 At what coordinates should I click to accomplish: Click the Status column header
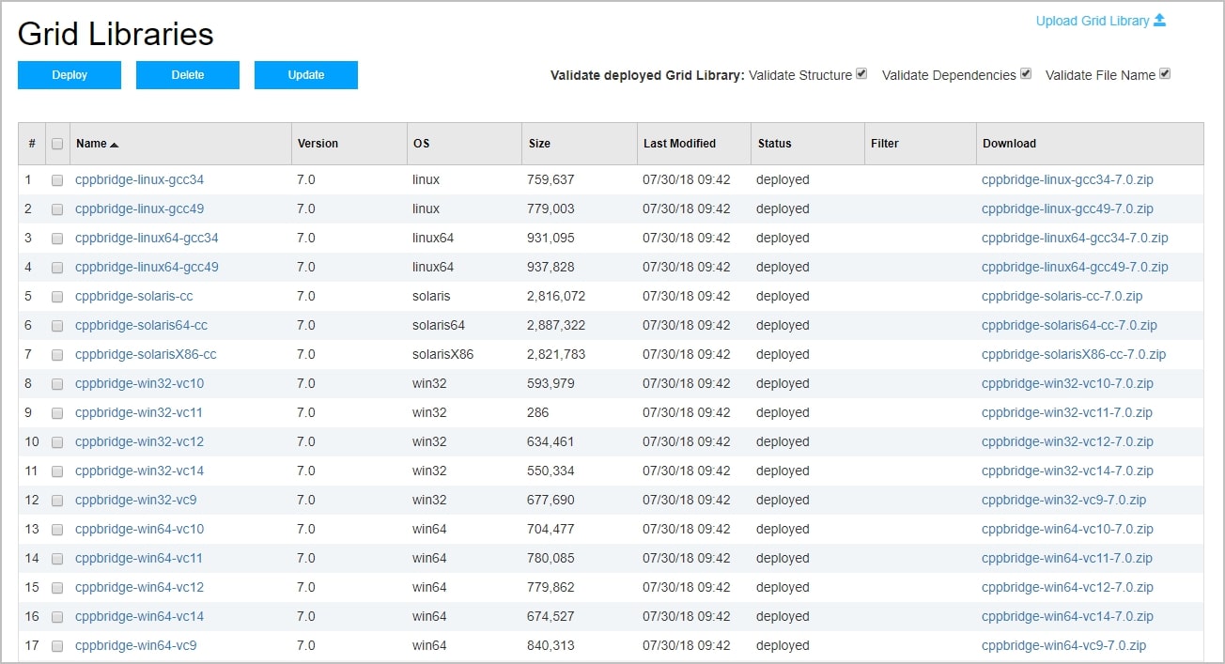point(775,144)
